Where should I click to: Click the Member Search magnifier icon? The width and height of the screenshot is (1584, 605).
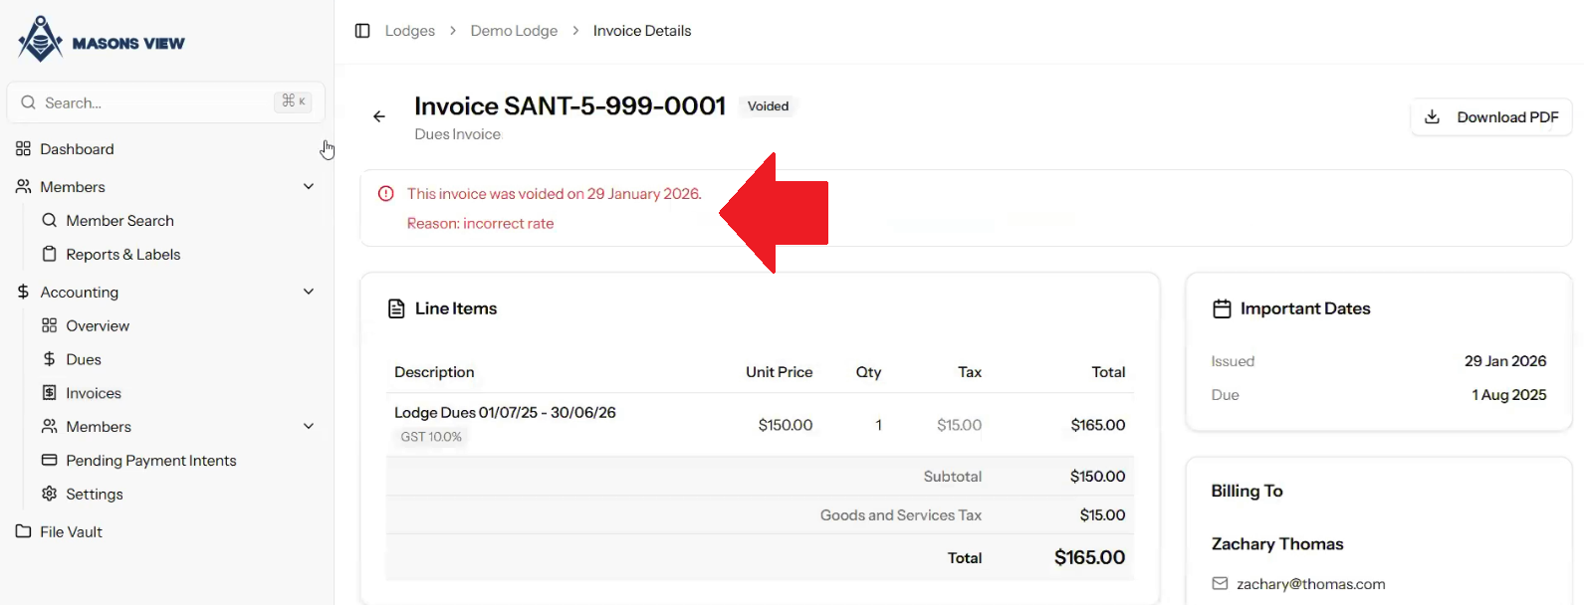[x=49, y=220]
